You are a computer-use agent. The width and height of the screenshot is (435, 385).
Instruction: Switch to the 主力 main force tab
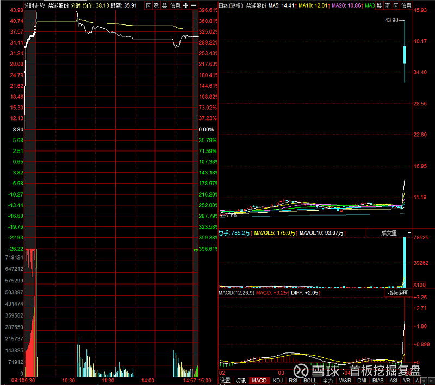pos(328,381)
